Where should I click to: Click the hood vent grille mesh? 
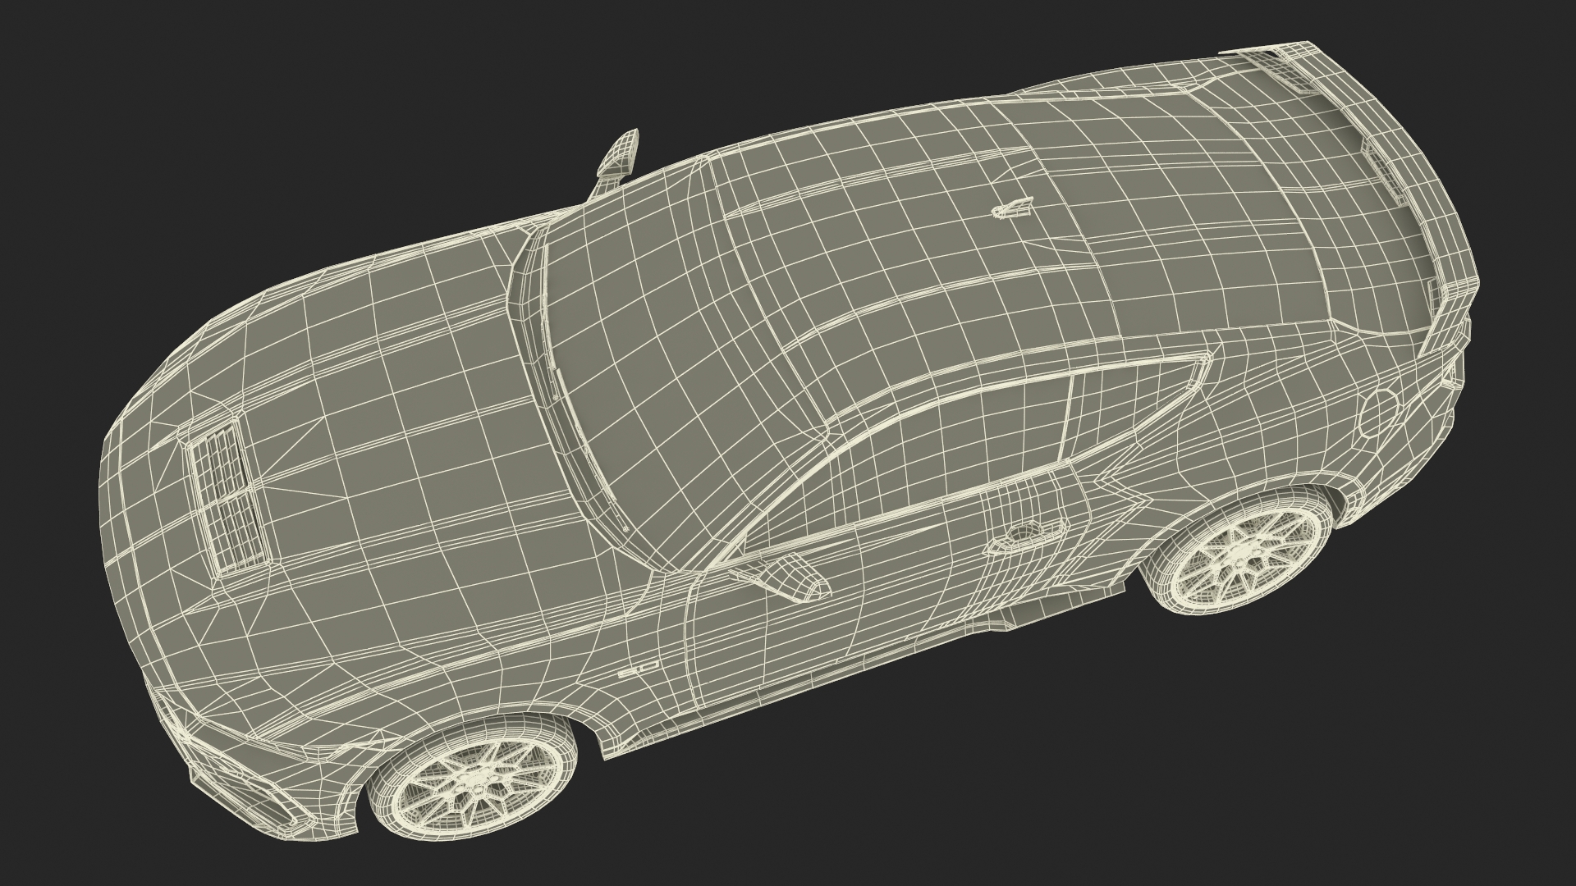tap(229, 495)
